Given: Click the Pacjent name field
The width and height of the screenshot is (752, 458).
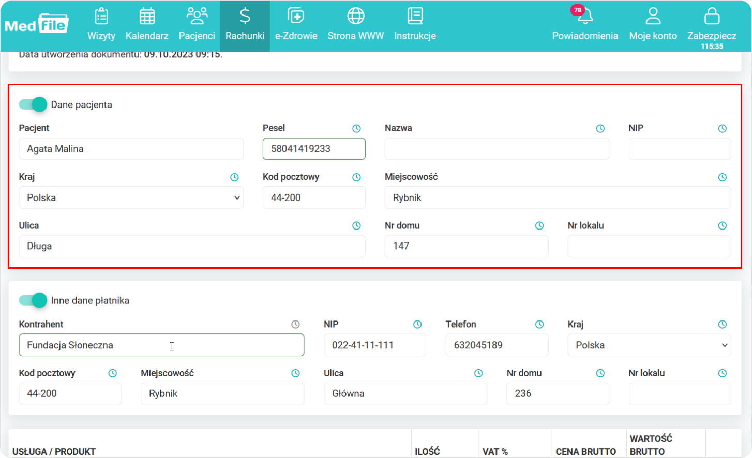Looking at the screenshot, I should pos(131,149).
